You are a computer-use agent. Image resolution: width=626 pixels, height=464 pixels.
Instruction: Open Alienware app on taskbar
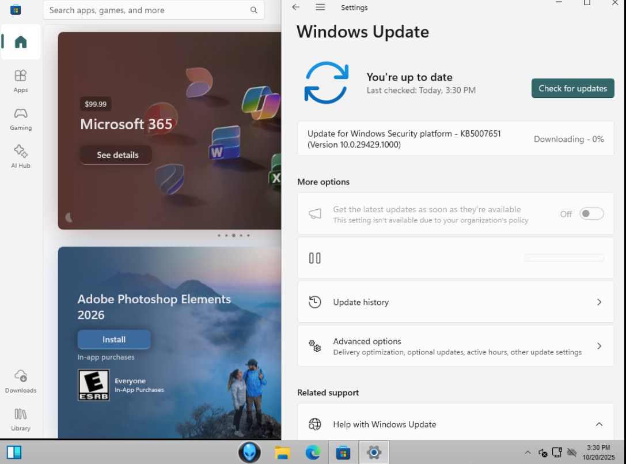point(249,452)
